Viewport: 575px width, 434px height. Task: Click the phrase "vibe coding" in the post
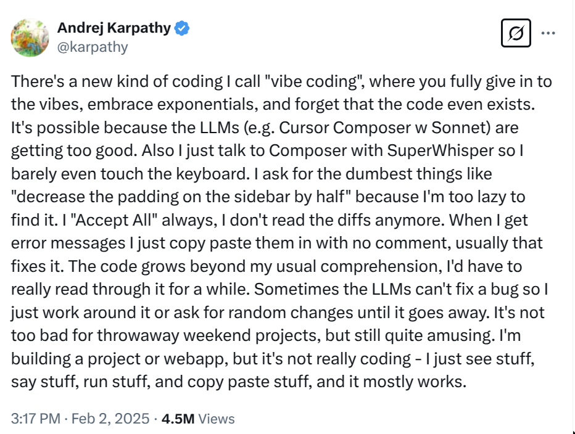[313, 81]
